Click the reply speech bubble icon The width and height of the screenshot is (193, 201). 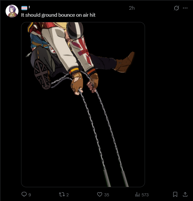tap(24, 194)
